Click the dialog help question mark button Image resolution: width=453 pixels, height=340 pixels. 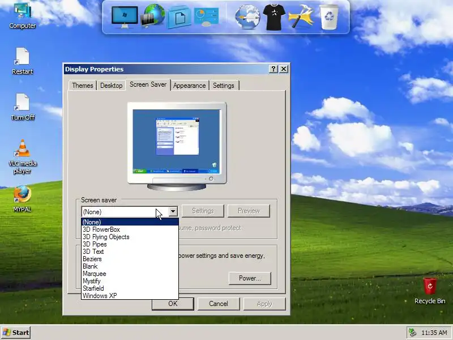pos(273,69)
